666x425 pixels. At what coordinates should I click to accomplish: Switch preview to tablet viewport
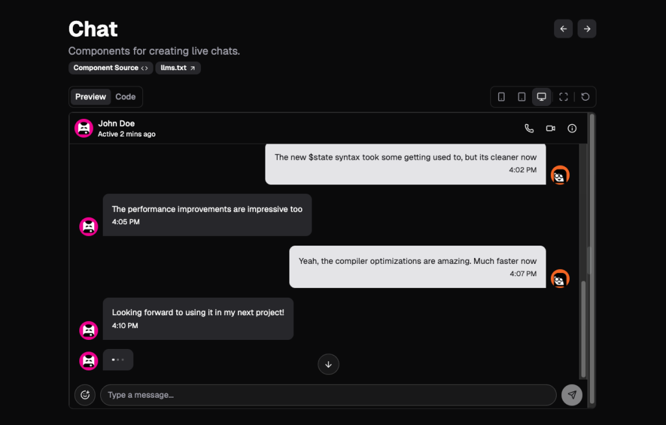(522, 97)
